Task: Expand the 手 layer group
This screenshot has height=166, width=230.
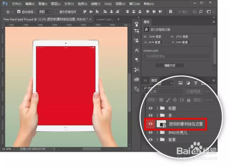Action: (x=157, y=115)
